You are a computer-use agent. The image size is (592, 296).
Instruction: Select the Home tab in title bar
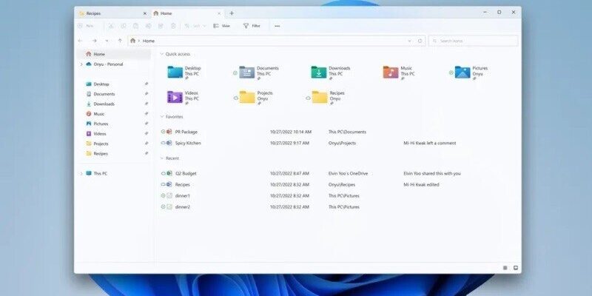tap(187, 13)
